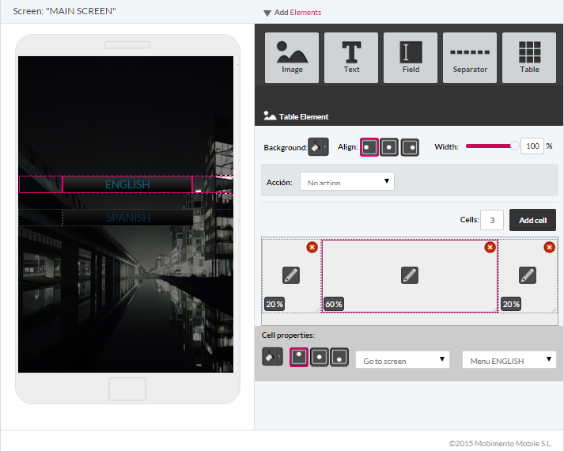Open the Go to screen action dropdown
The height and width of the screenshot is (451, 564).
point(403,360)
